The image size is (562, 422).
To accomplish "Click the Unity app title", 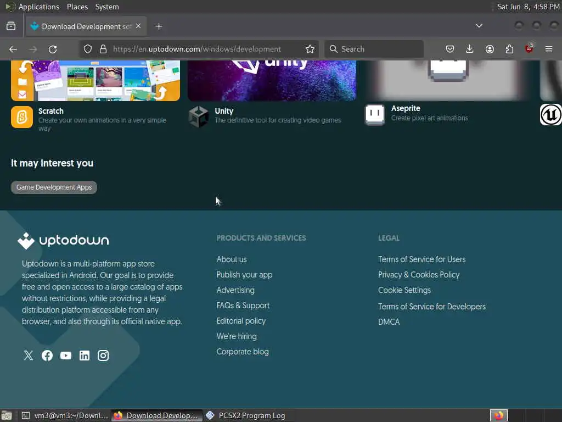I will 224,111.
